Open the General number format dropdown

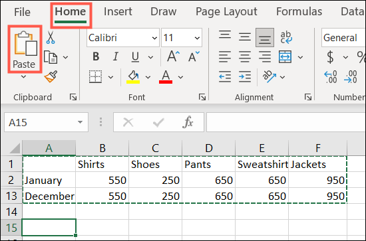pyautogui.click(x=343, y=38)
